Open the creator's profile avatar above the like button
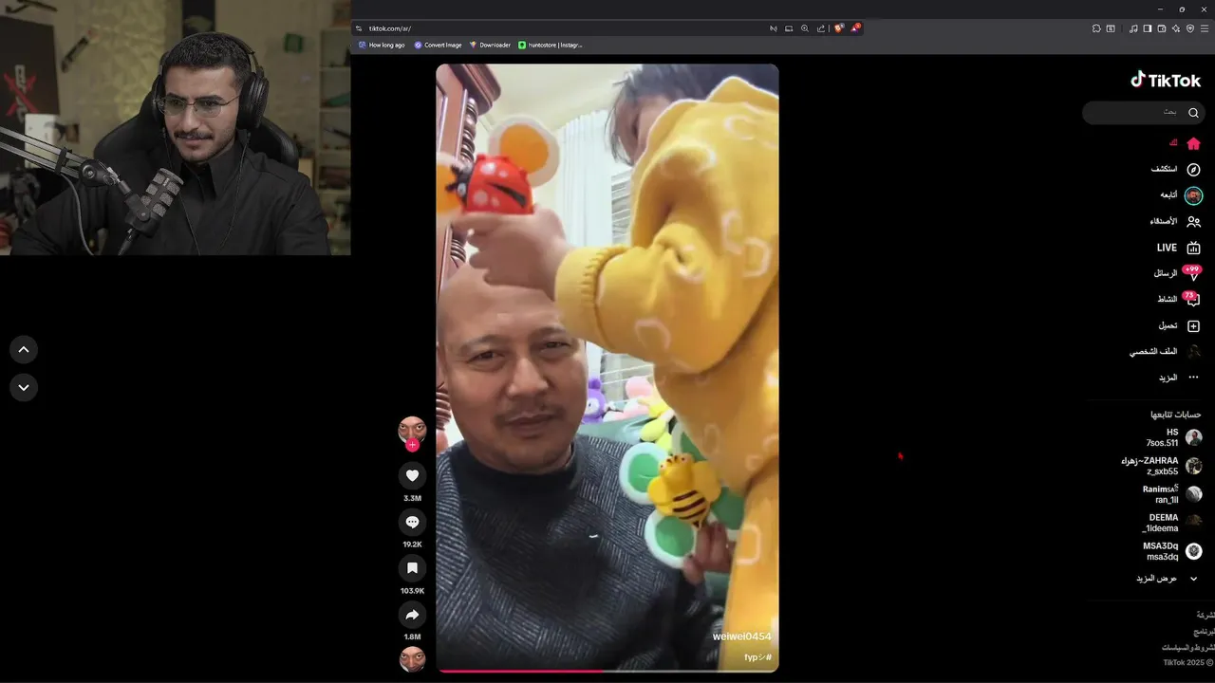The height and width of the screenshot is (683, 1215). click(412, 431)
